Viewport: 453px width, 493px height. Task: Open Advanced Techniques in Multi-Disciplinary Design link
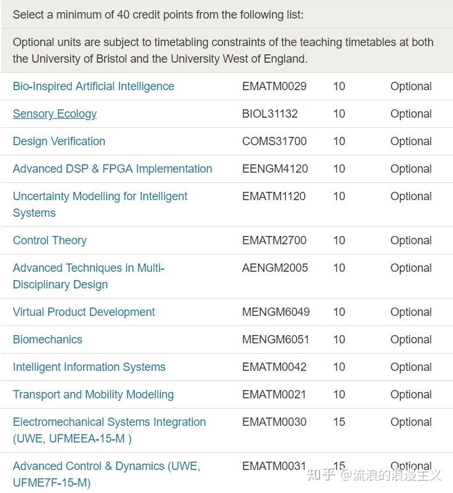tap(89, 268)
